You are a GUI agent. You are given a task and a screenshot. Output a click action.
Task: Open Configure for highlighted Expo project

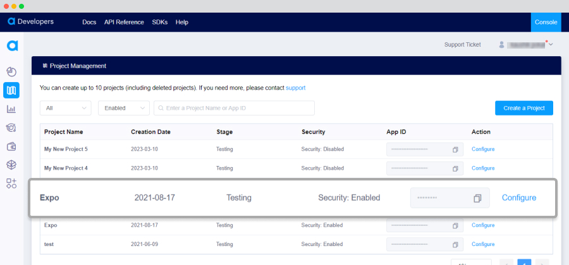coord(519,197)
